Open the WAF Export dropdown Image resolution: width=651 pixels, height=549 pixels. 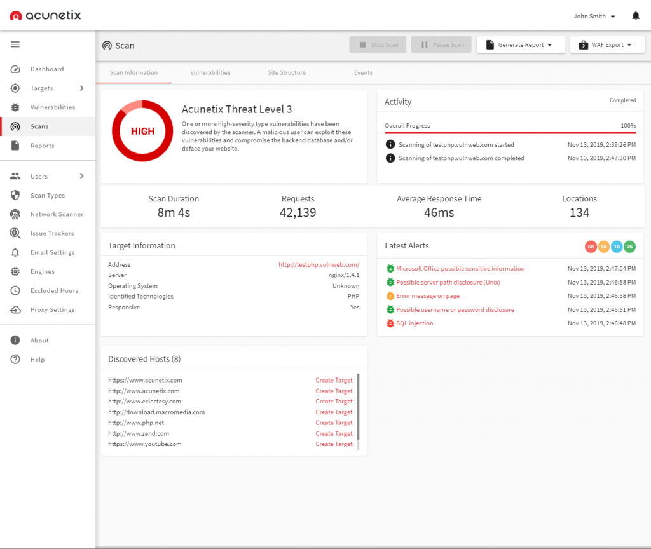(607, 44)
